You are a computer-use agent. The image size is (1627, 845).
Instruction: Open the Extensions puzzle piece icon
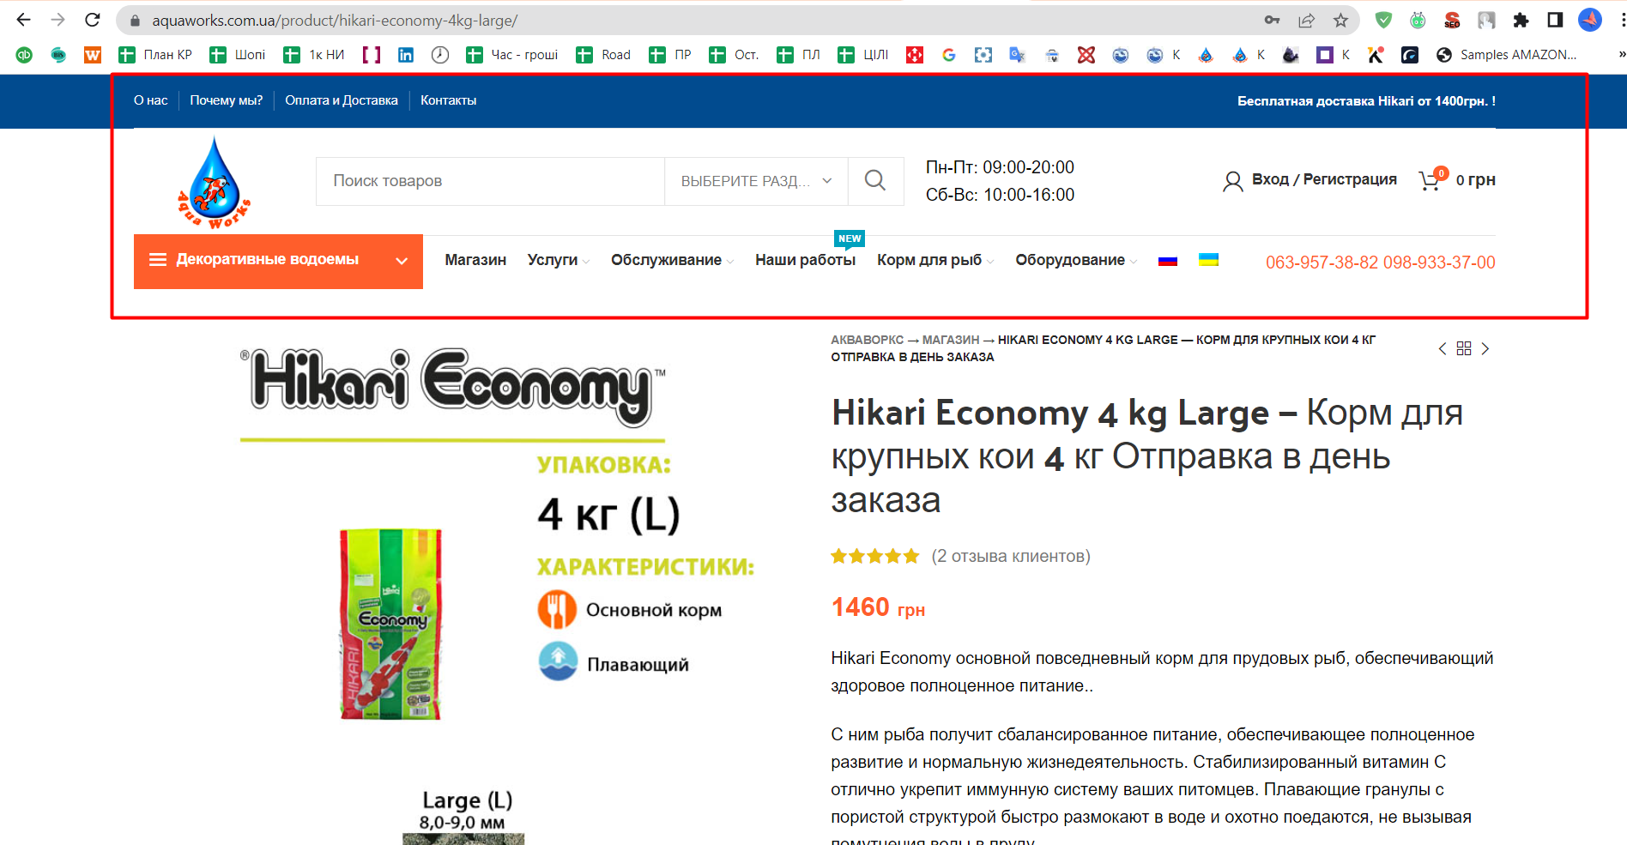click(1521, 20)
